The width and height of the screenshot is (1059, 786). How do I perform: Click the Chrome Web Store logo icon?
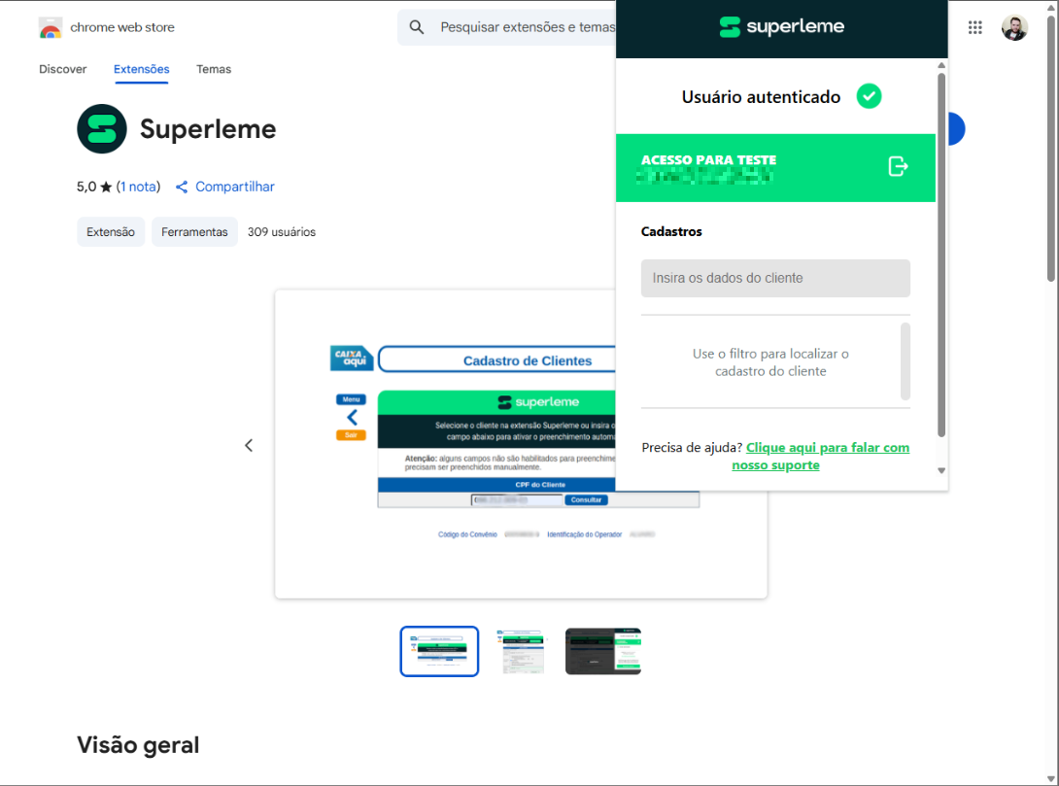point(49,28)
